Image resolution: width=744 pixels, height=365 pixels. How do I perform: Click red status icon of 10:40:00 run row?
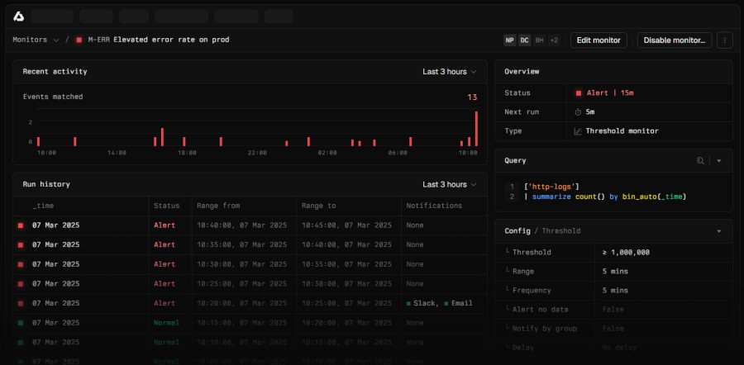pyautogui.click(x=21, y=225)
